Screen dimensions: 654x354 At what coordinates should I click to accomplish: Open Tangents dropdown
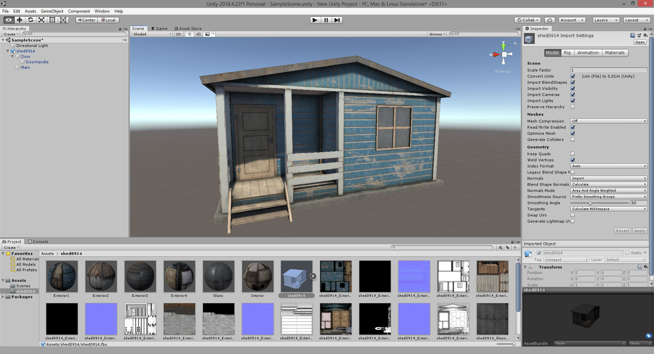[609, 209]
